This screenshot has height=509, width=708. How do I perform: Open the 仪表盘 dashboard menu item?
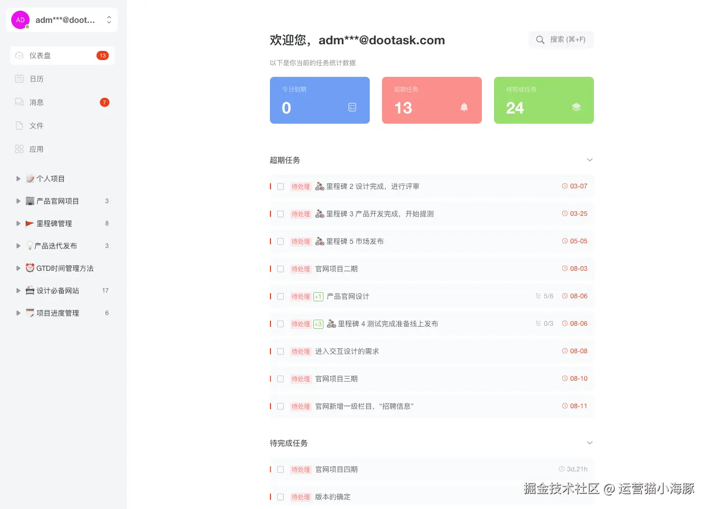(62, 55)
